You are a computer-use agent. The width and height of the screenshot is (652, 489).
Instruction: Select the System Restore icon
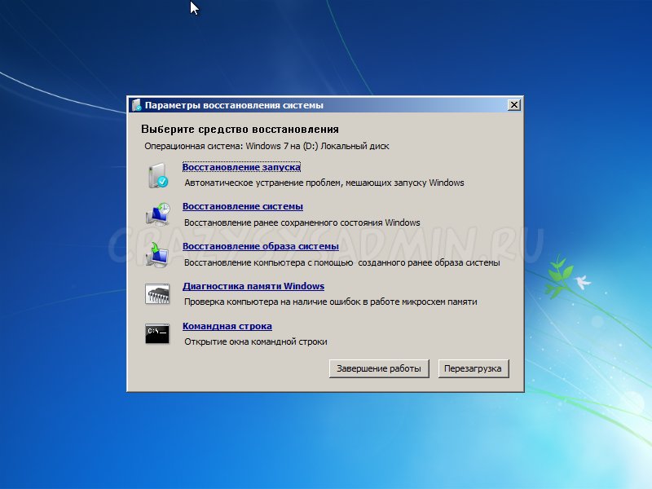click(x=157, y=214)
